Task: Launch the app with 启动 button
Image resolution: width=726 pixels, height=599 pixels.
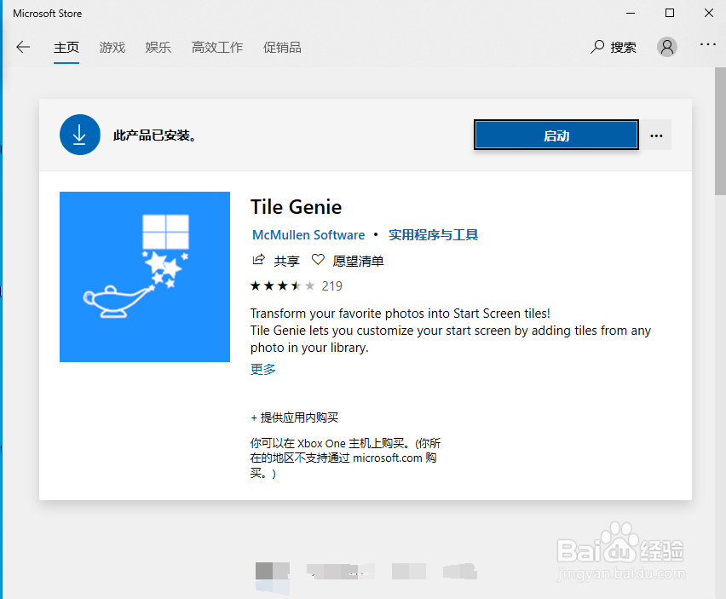Action: click(556, 134)
